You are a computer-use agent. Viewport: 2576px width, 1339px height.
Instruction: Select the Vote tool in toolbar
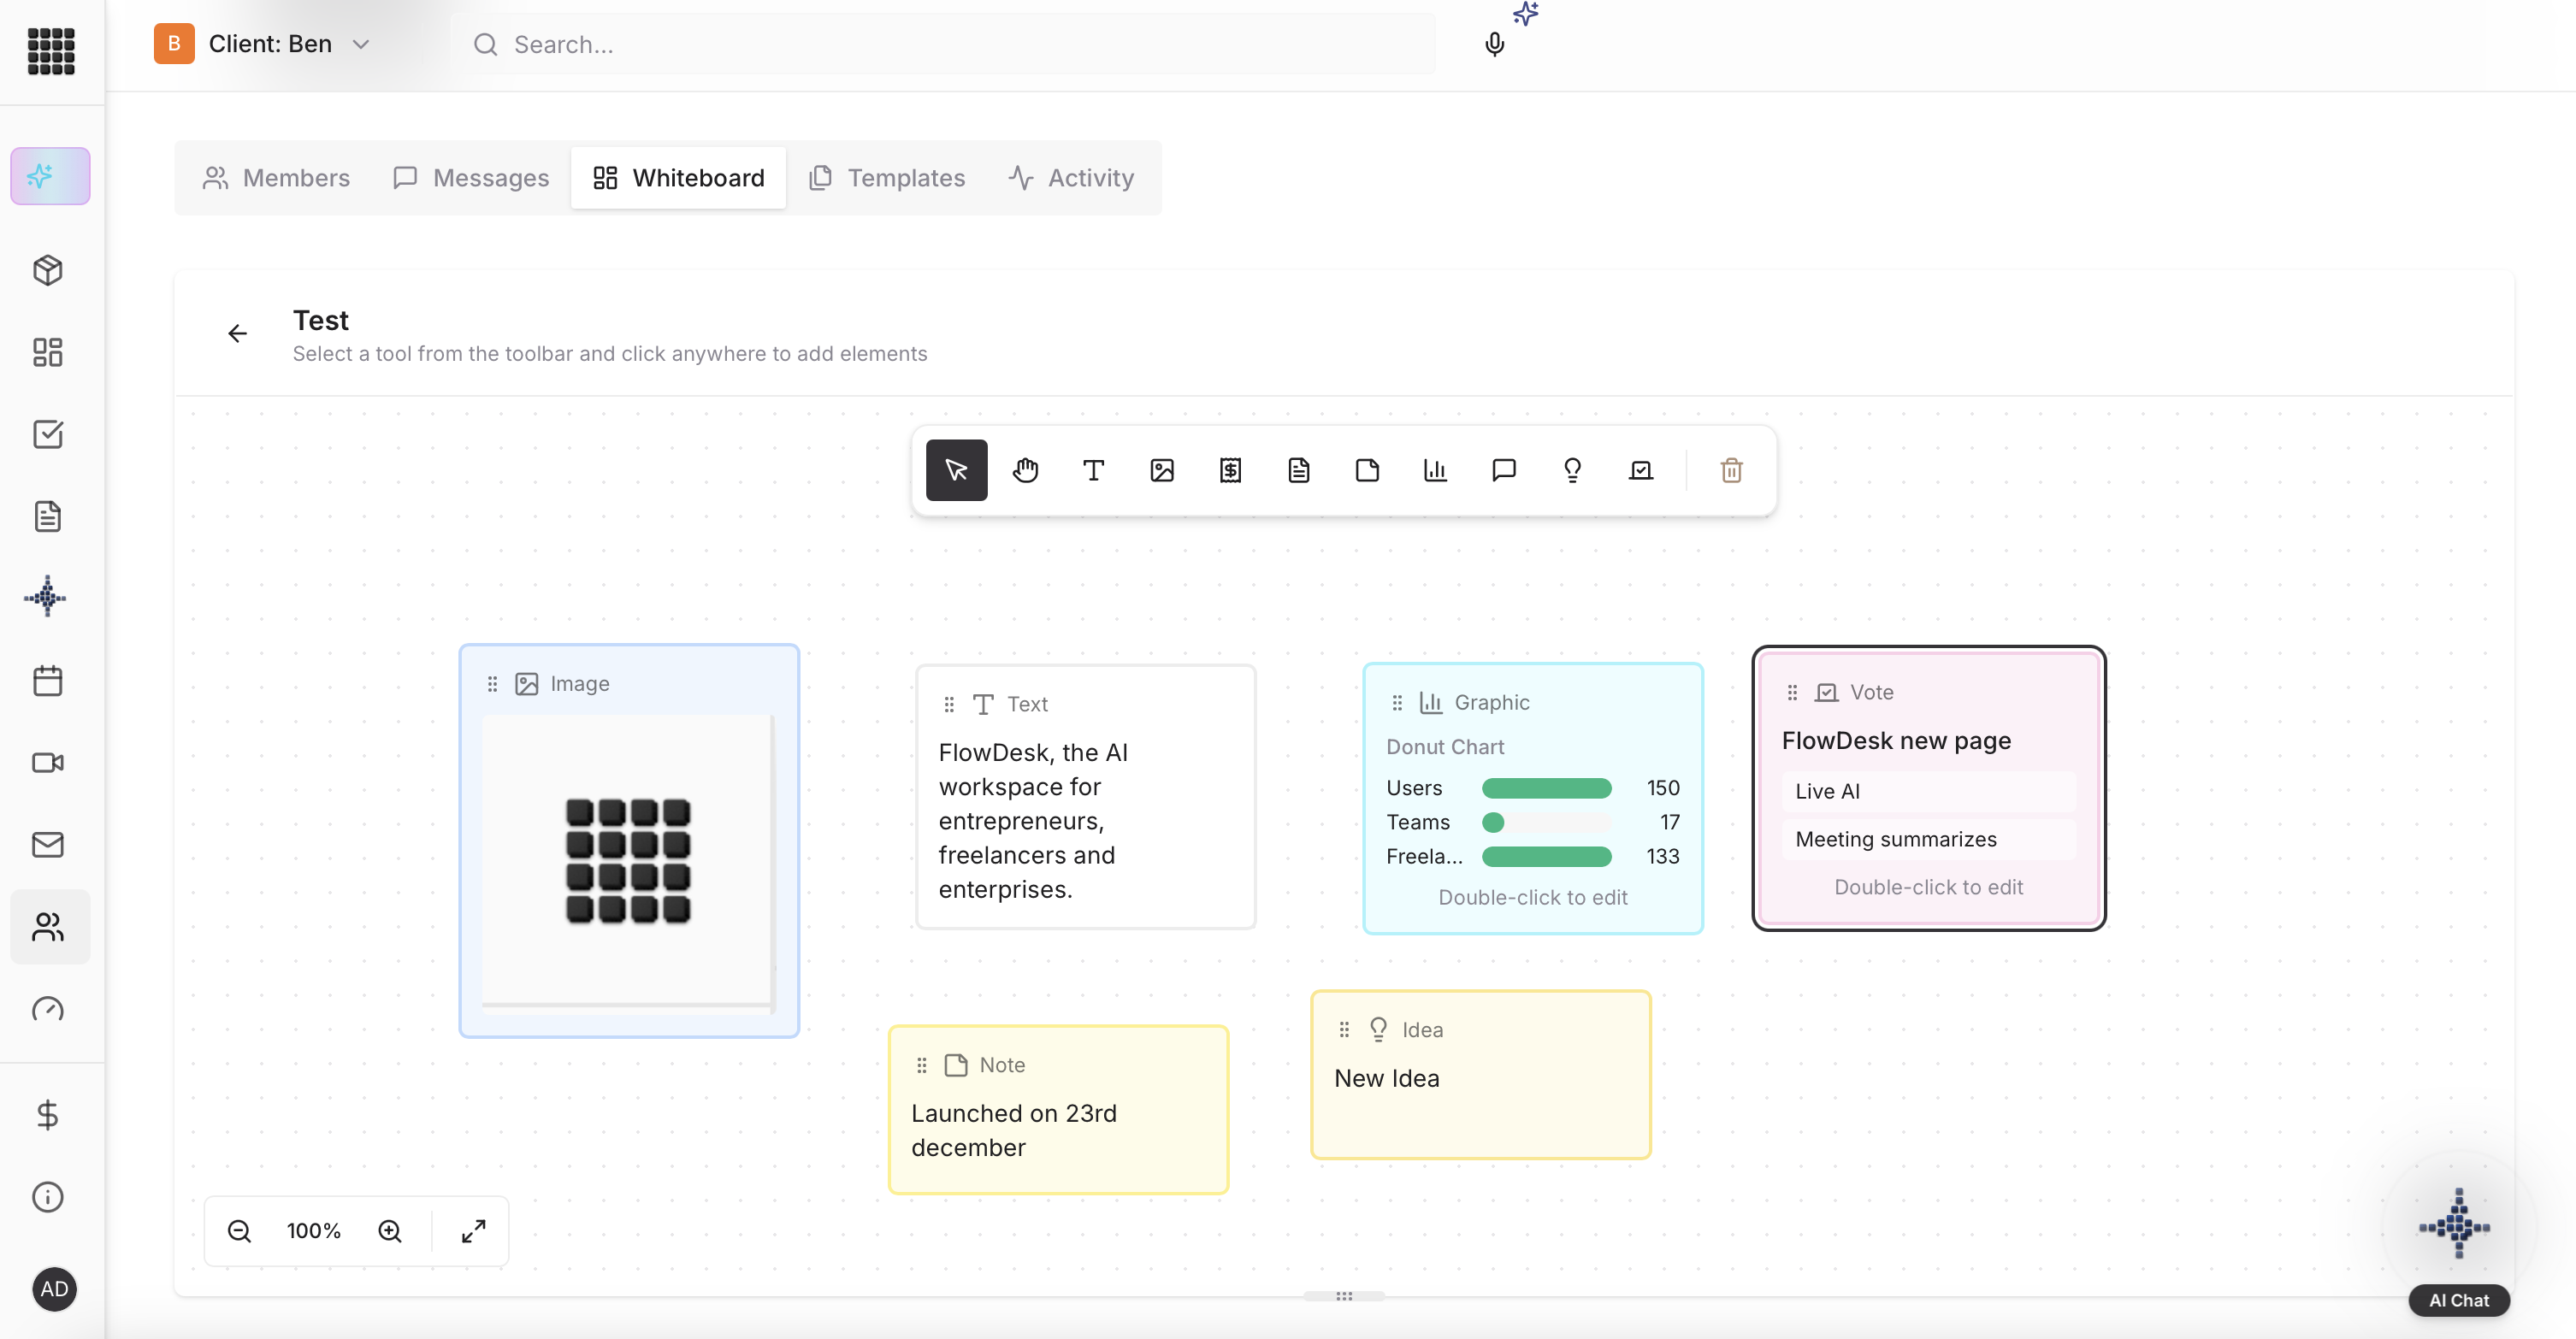click(x=1640, y=470)
